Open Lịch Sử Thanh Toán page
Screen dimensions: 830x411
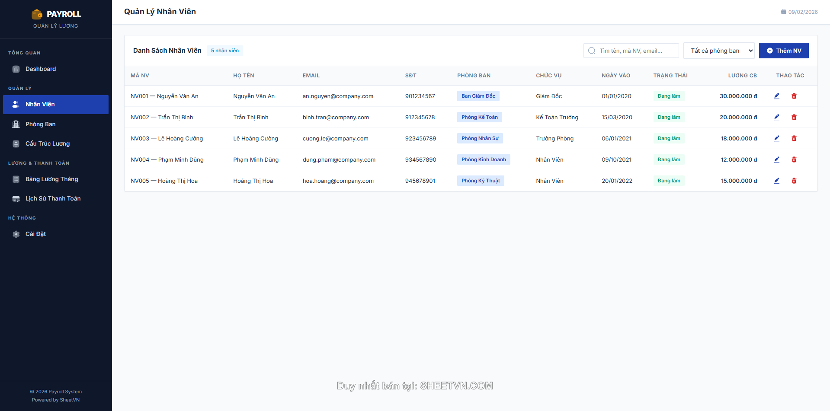pyautogui.click(x=53, y=198)
